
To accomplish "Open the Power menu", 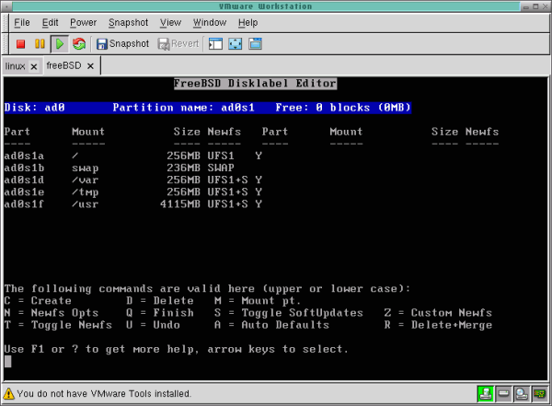I will (83, 22).
